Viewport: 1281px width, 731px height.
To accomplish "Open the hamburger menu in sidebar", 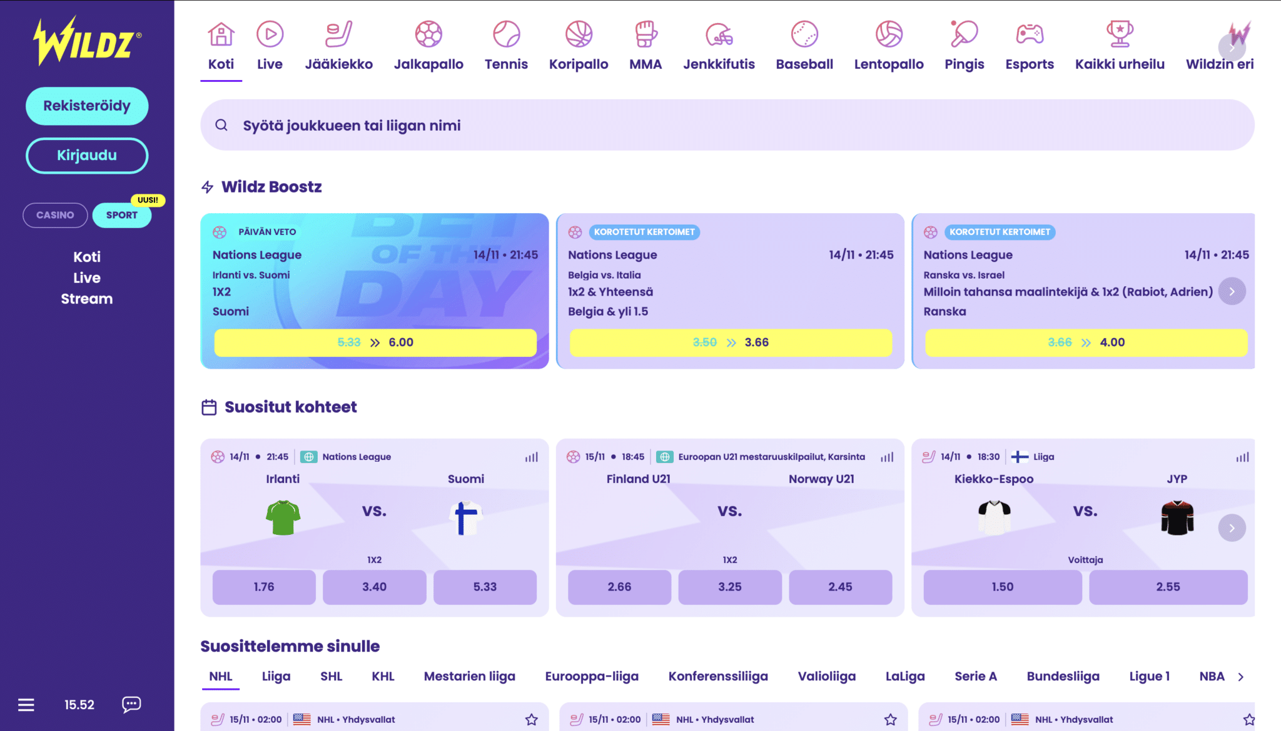I will (26, 705).
